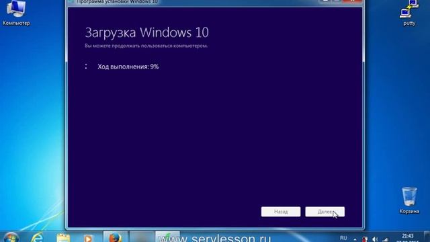This screenshot has width=430, height=242.
Task: Open the Windows Start menu orb
Action: tap(11, 237)
